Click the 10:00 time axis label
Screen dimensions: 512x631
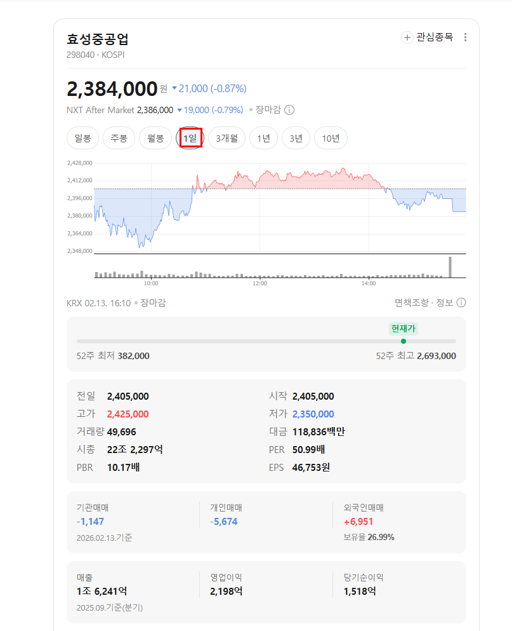151,283
